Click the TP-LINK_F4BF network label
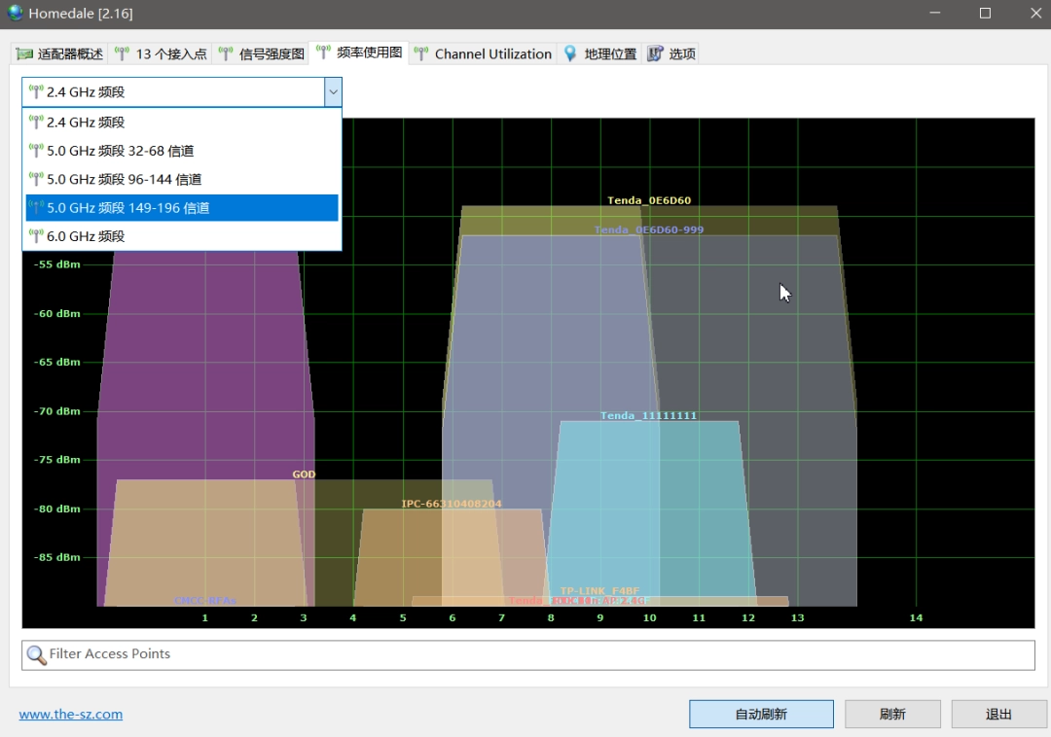This screenshot has height=737, width=1051. pos(599,590)
